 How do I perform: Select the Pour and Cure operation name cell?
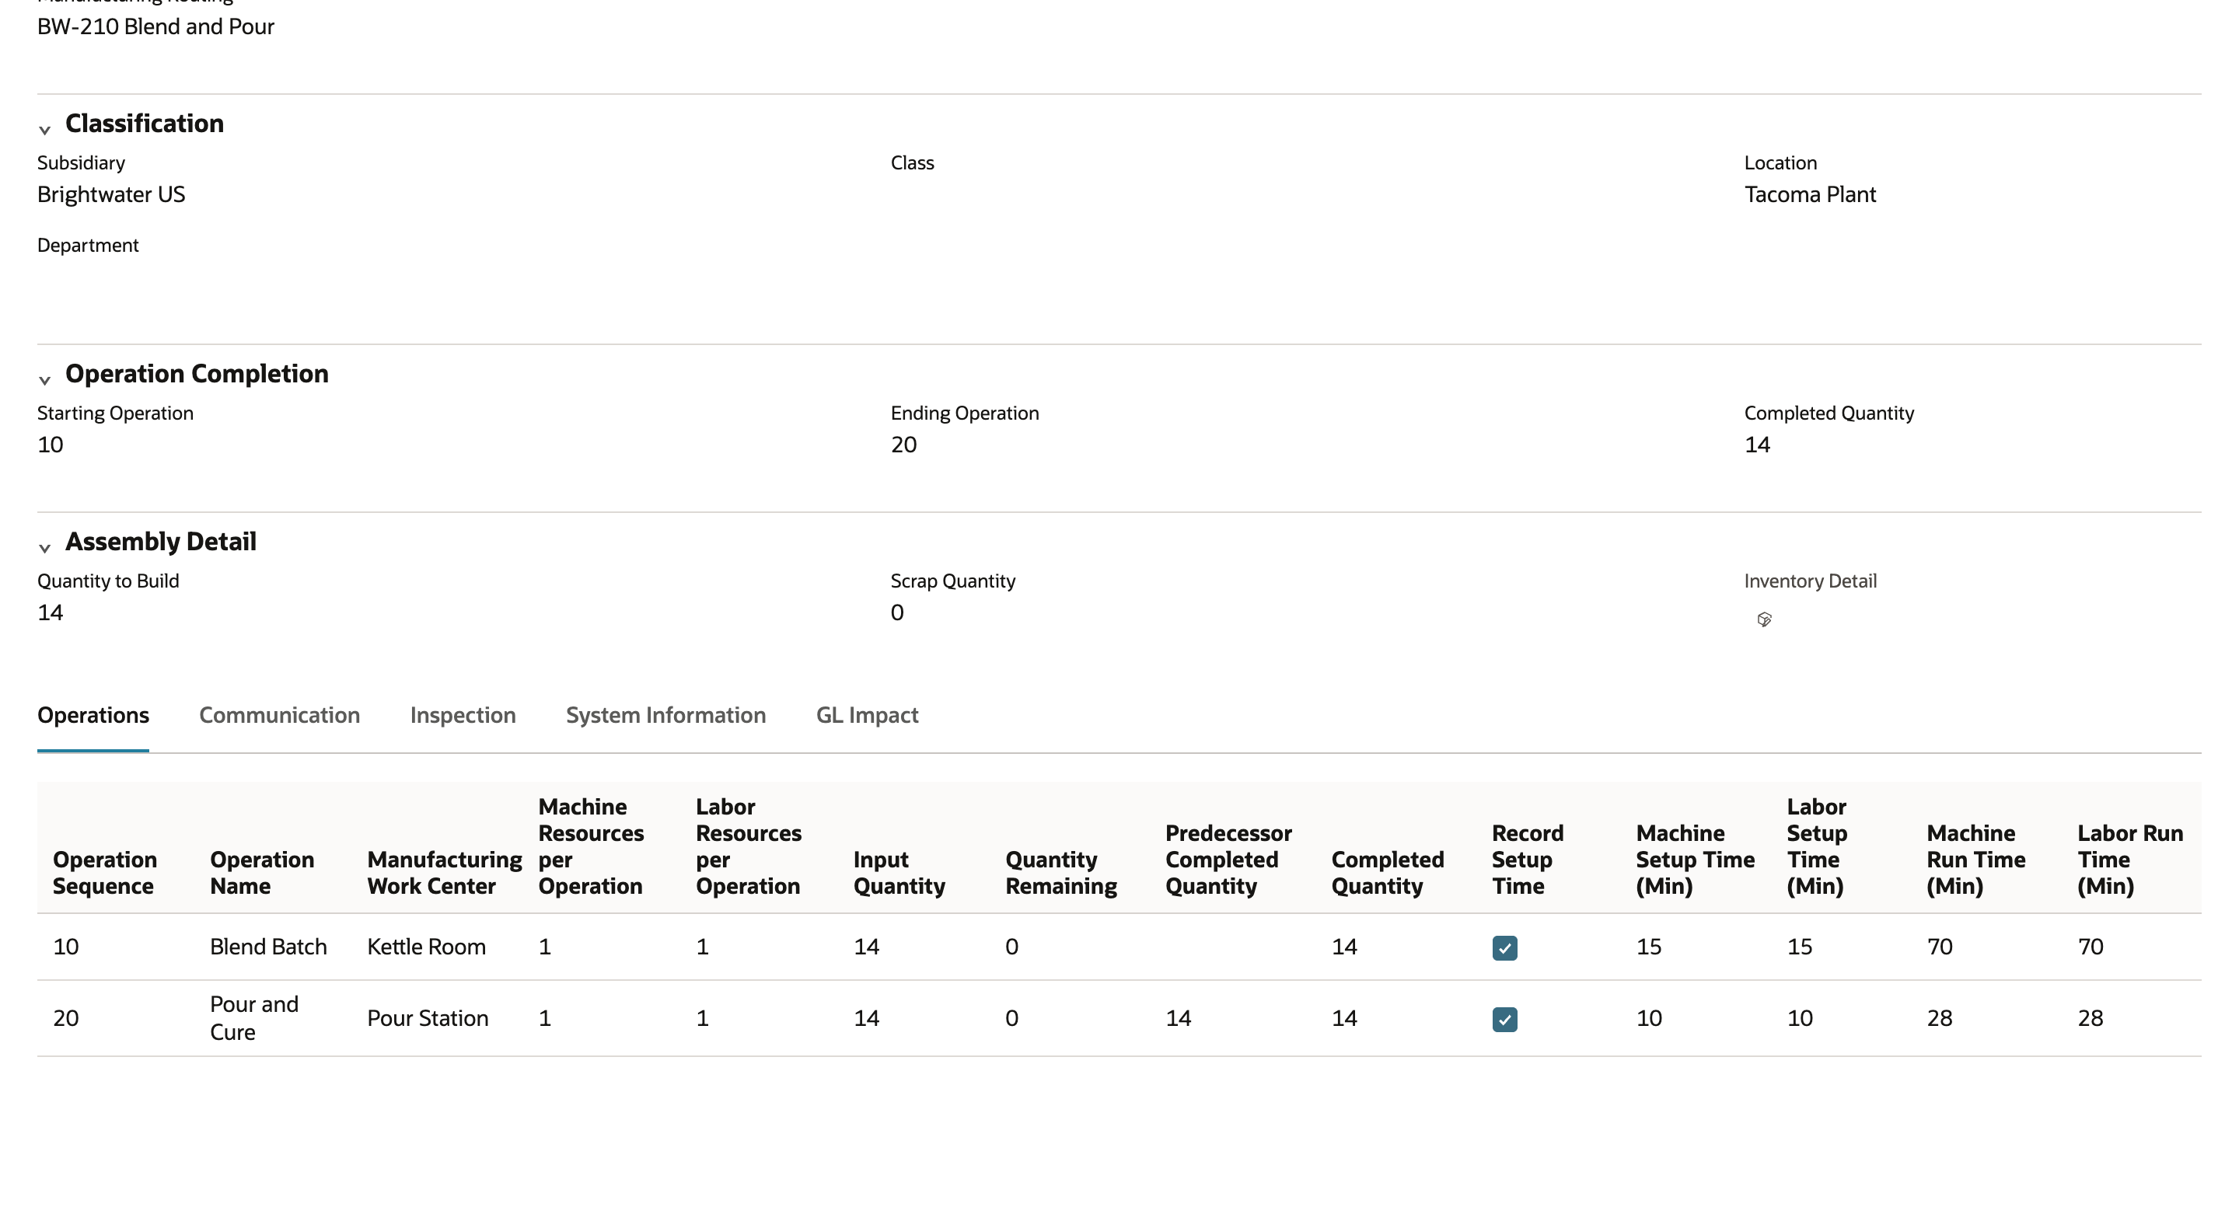253,1017
